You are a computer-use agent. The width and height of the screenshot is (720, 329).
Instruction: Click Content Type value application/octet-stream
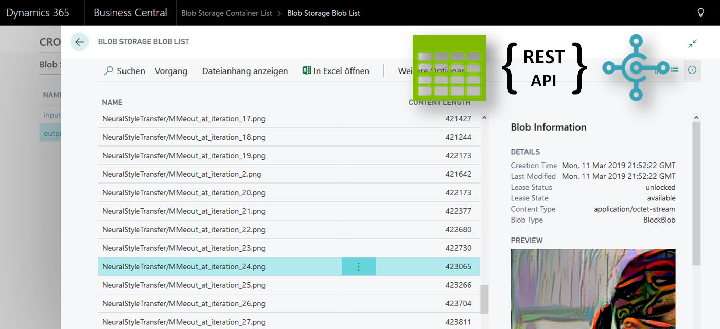pos(635,209)
